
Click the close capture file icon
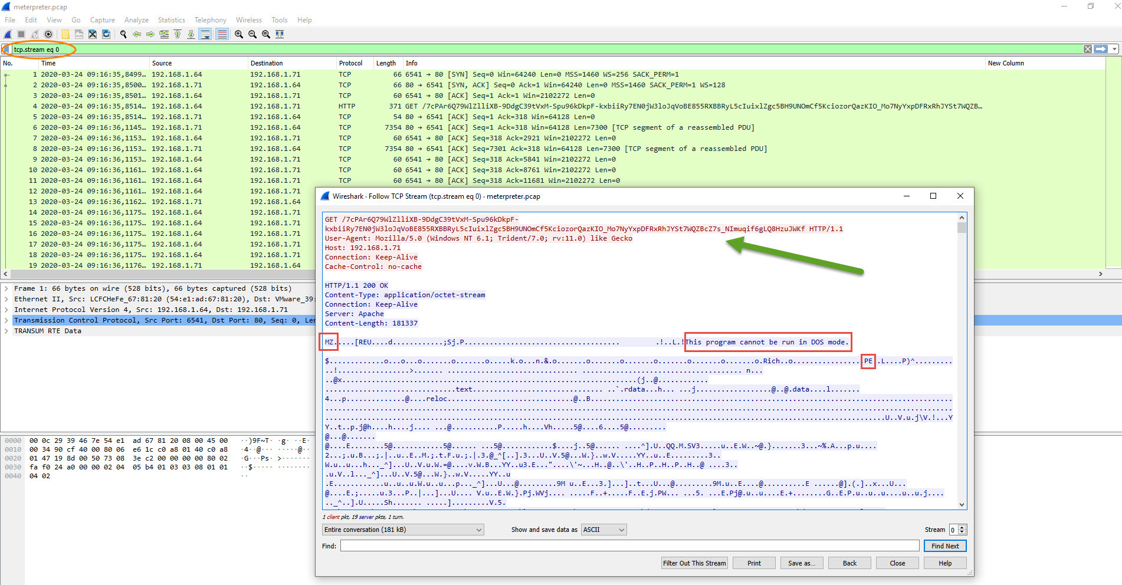93,34
